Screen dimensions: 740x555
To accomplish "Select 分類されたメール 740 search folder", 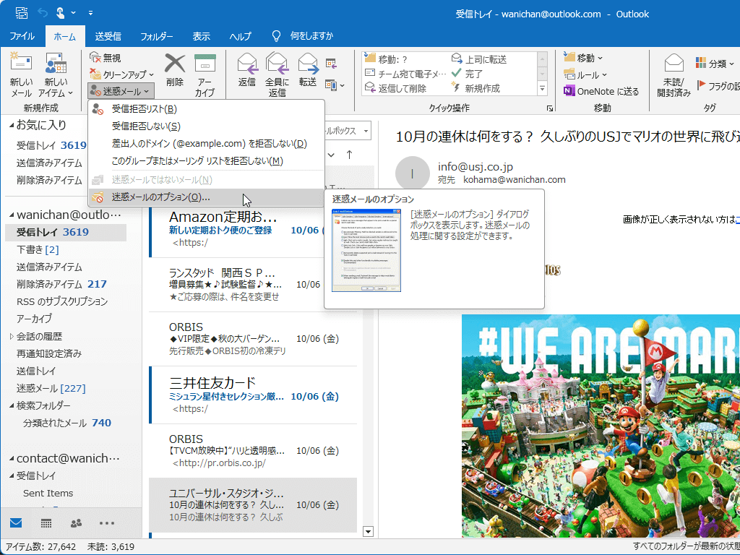I will 67,423.
